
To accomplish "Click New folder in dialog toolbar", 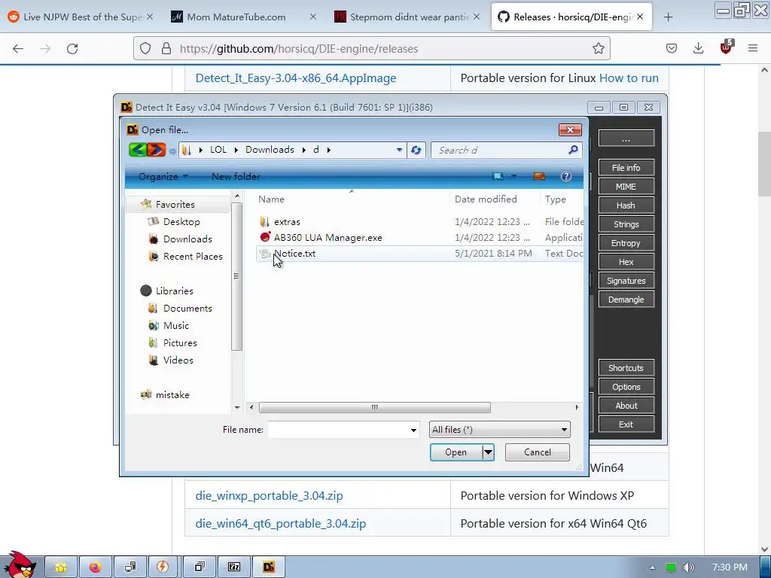I will (x=236, y=176).
